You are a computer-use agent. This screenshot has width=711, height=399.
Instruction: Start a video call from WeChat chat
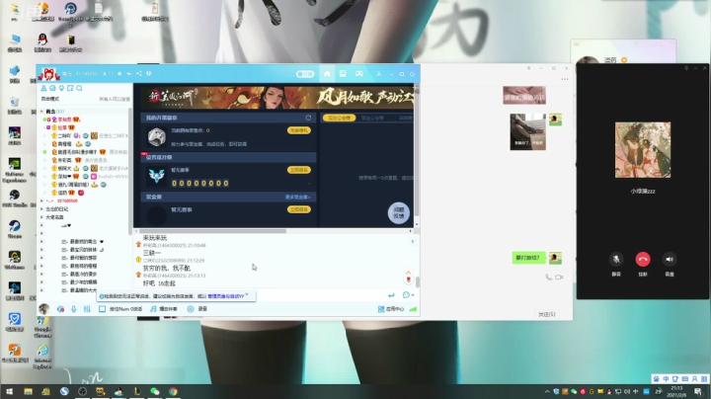coord(559,278)
